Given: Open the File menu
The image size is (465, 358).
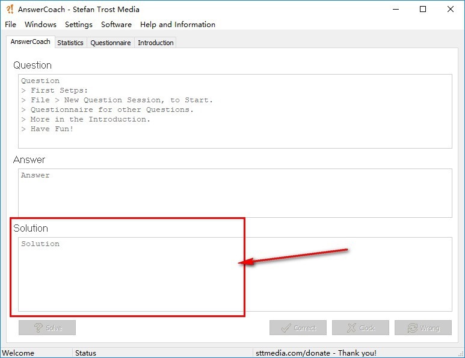Looking at the screenshot, I should pos(10,24).
